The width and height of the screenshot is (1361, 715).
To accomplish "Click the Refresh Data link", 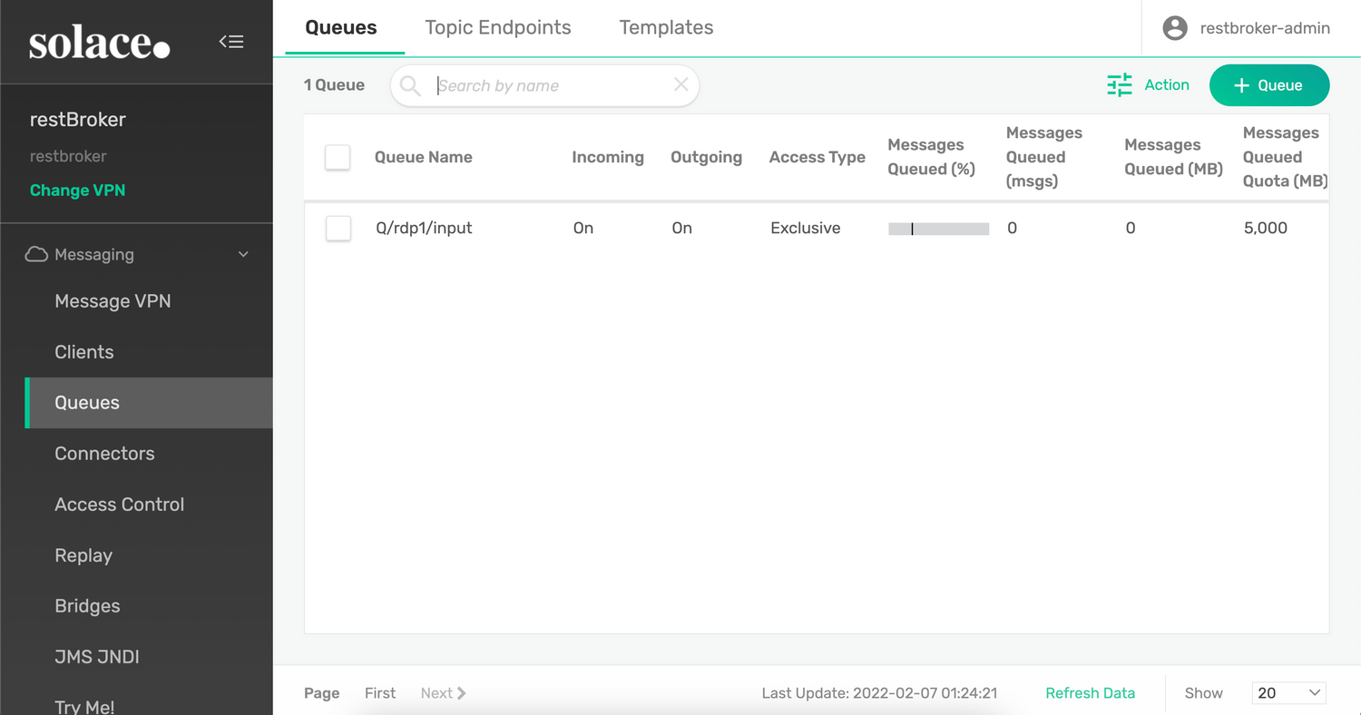I will coord(1090,692).
